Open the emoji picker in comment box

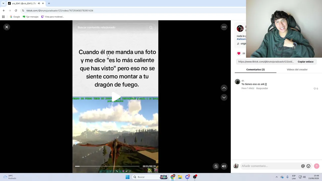(x=308, y=166)
